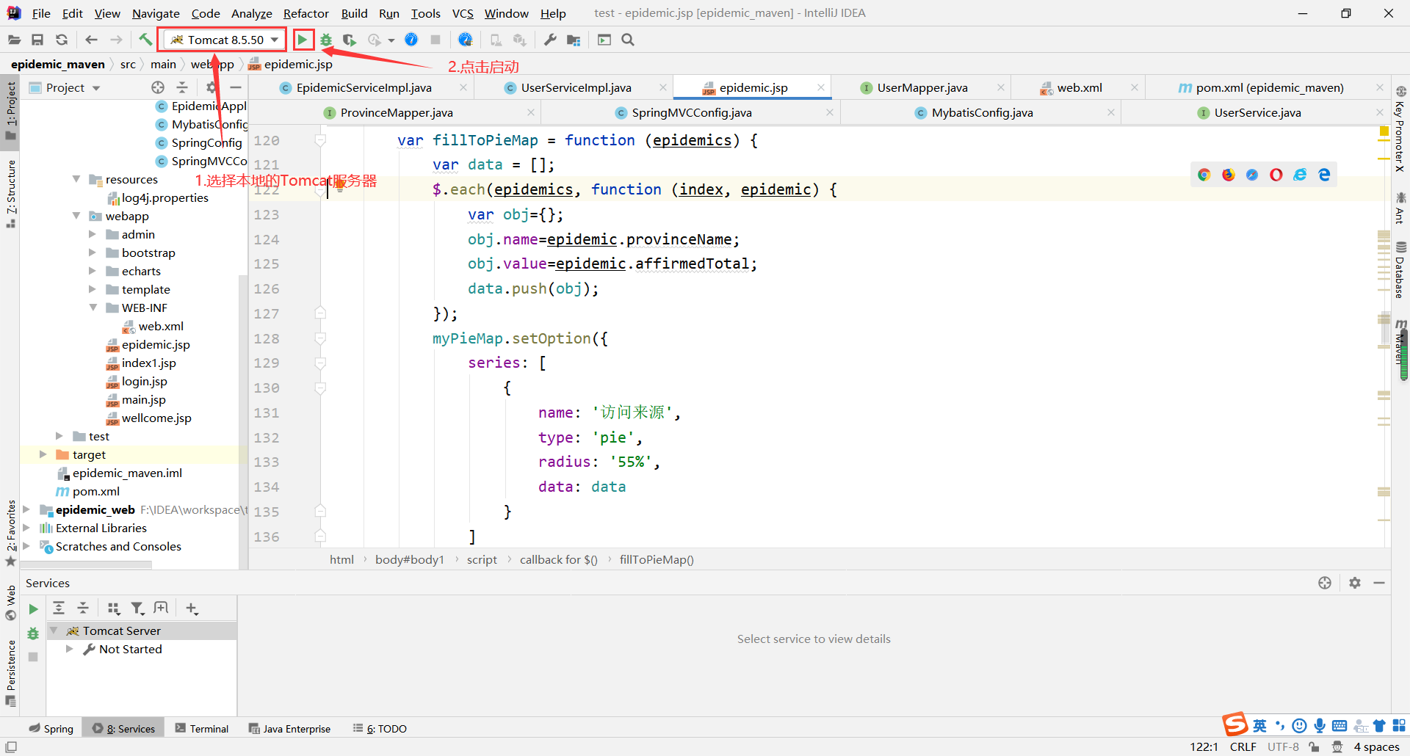Expand the admin folder
This screenshot has height=756, width=1410.
(93, 234)
